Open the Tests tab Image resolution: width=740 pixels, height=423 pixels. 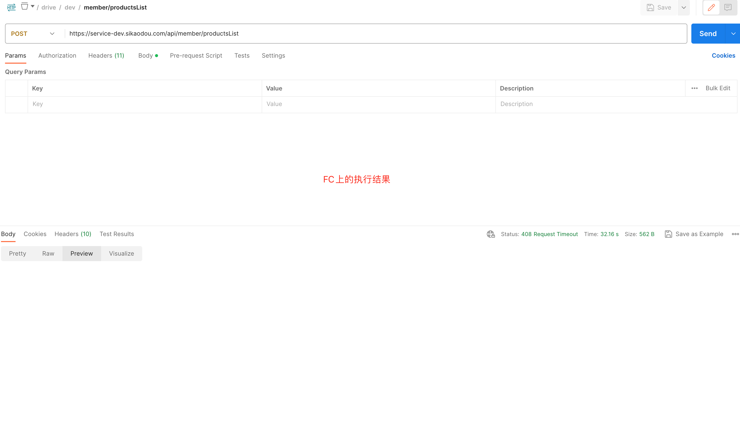242,55
